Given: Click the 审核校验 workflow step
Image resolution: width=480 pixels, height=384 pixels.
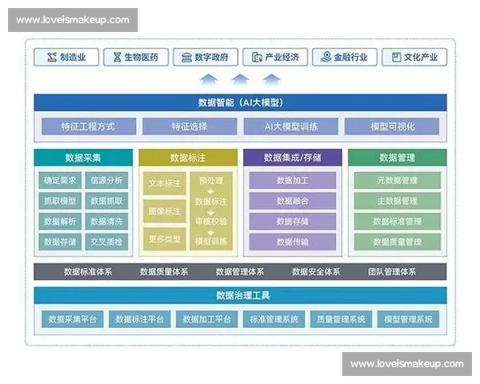Looking at the screenshot, I should click(x=211, y=221).
